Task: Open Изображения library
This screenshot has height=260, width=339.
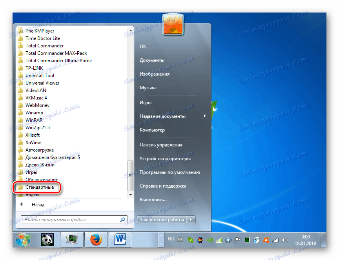Action: [155, 74]
